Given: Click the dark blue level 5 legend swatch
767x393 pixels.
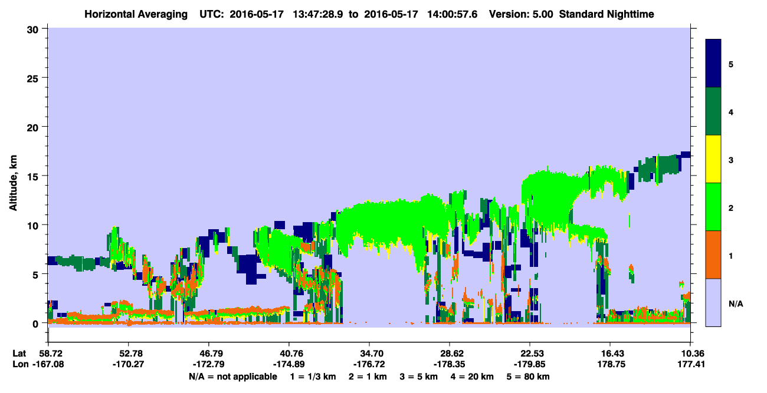Looking at the screenshot, I should (x=713, y=64).
